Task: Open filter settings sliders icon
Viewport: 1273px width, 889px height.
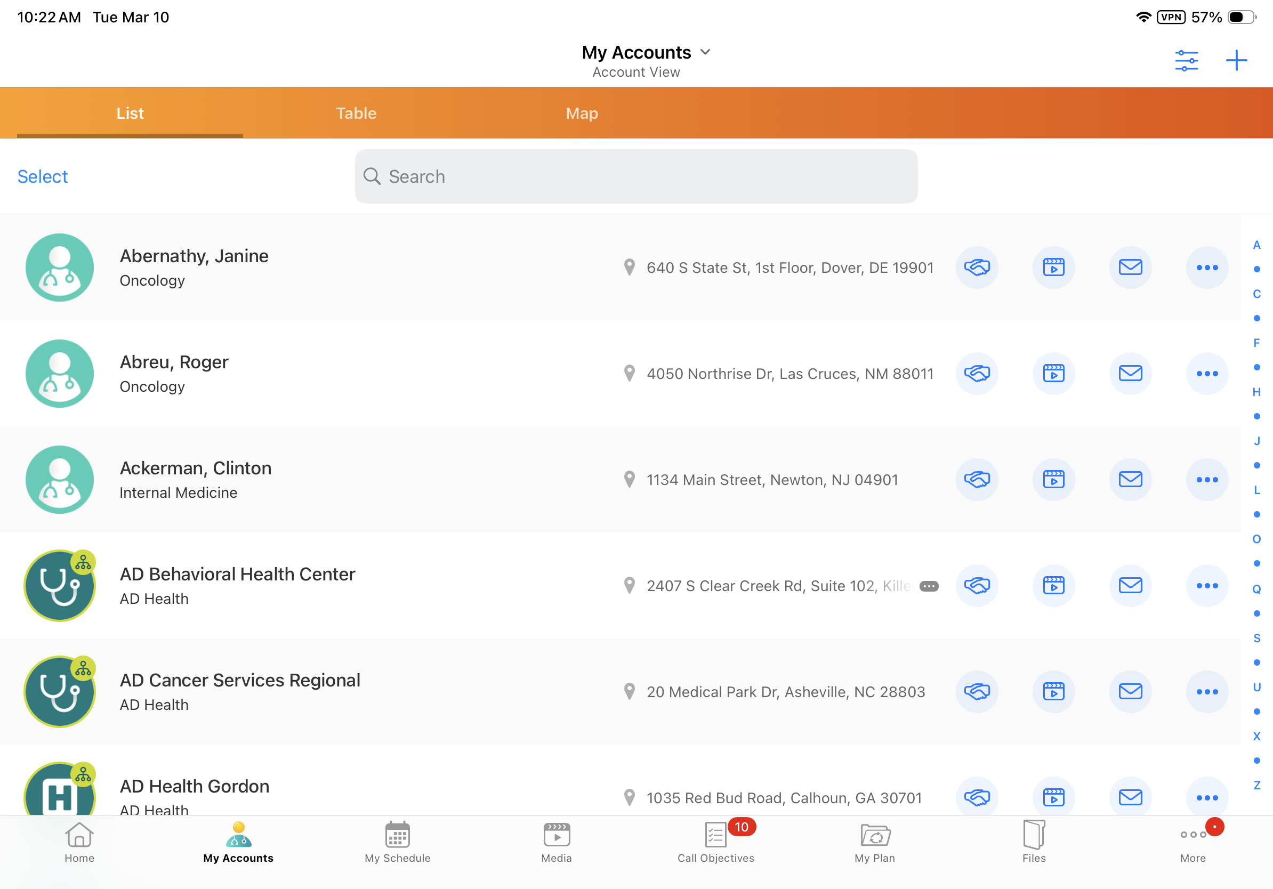Action: [1186, 60]
